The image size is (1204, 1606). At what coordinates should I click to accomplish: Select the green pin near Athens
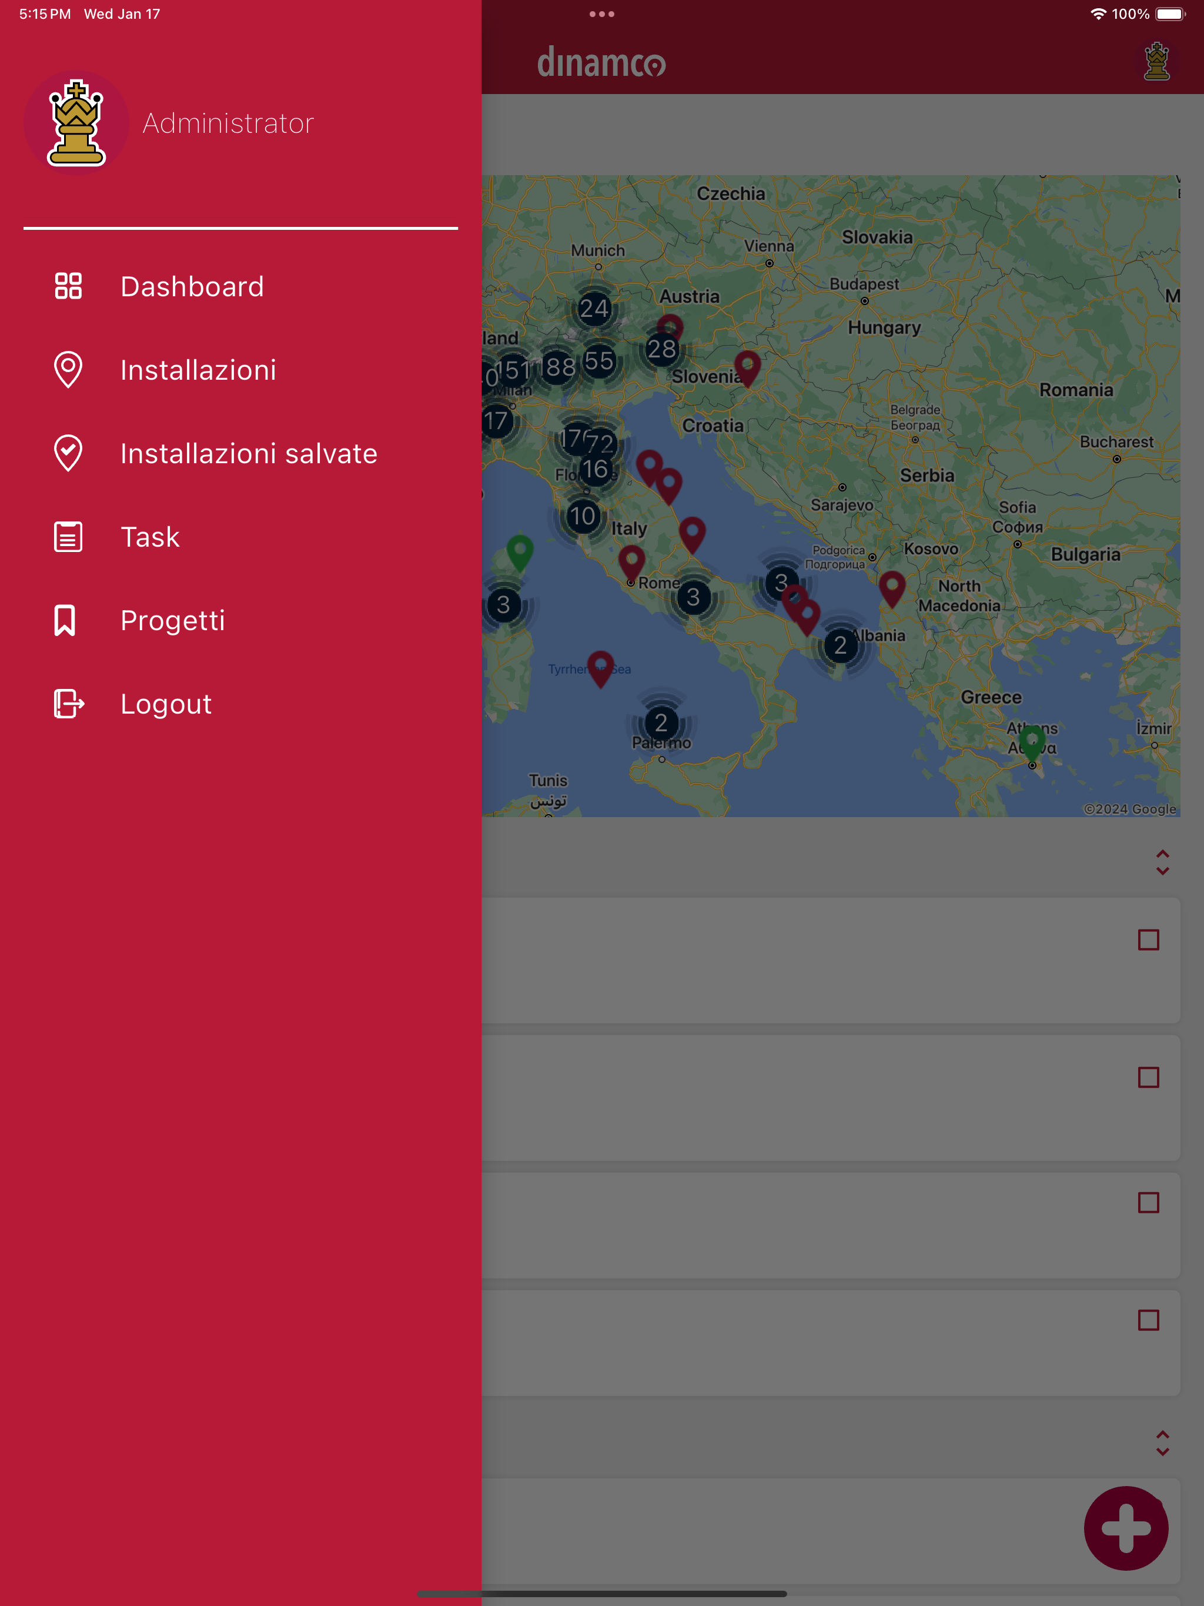click(x=1032, y=744)
